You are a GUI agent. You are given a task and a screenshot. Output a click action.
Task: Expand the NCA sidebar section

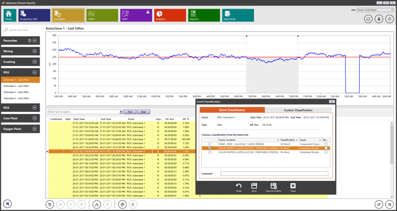pyautogui.click(x=35, y=108)
